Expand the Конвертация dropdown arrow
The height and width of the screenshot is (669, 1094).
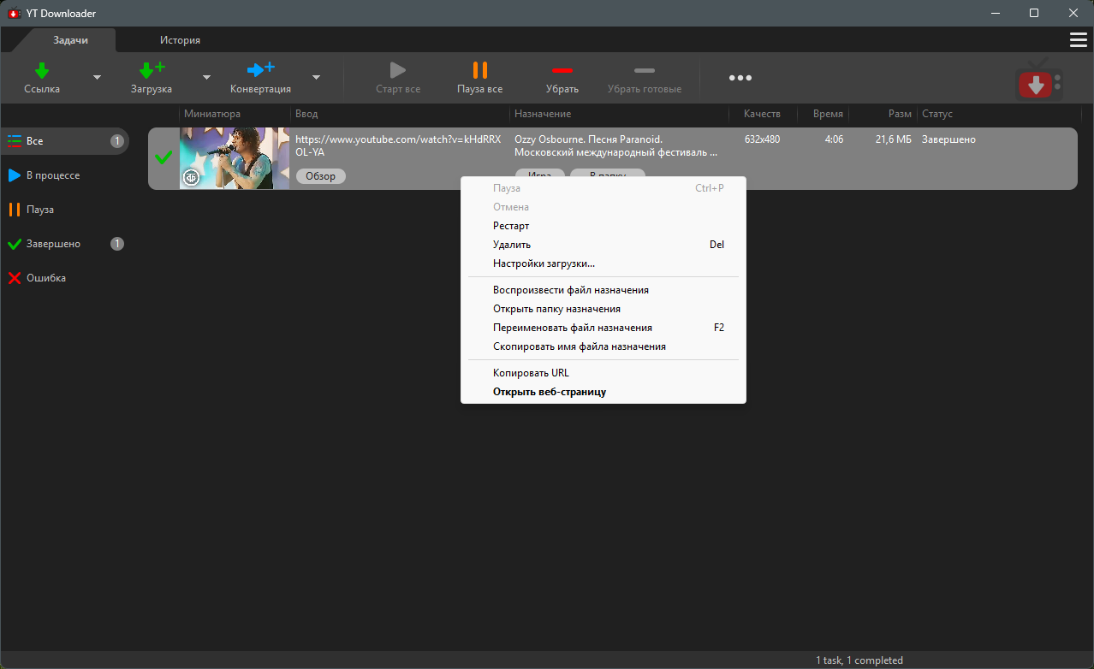click(x=316, y=77)
